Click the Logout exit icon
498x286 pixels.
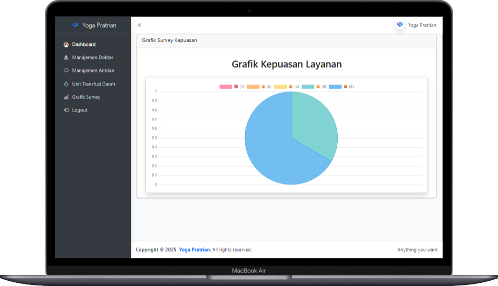coord(66,110)
